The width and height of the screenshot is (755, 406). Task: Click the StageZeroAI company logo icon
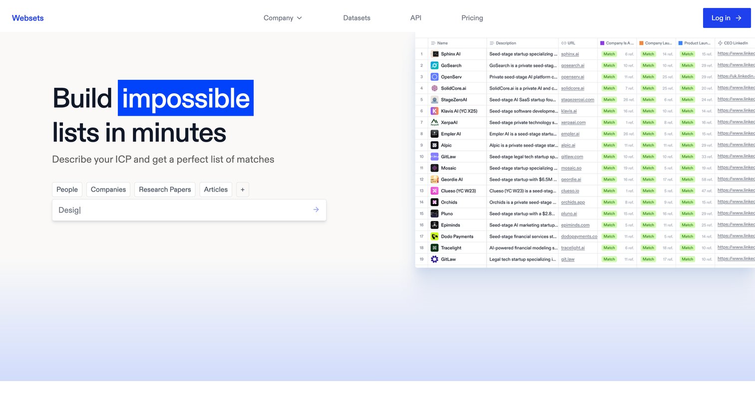point(435,100)
